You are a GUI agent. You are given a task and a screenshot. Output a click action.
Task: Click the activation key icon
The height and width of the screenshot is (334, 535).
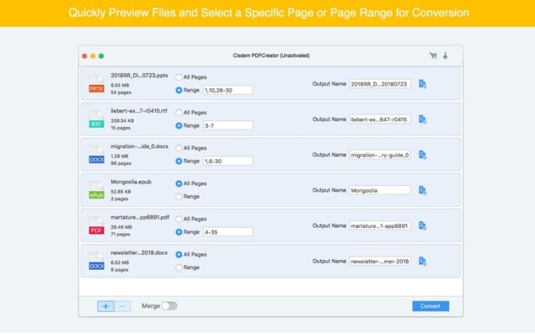click(x=446, y=56)
